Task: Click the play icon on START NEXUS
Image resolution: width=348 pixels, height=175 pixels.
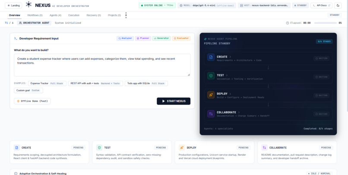Action: point(164,101)
